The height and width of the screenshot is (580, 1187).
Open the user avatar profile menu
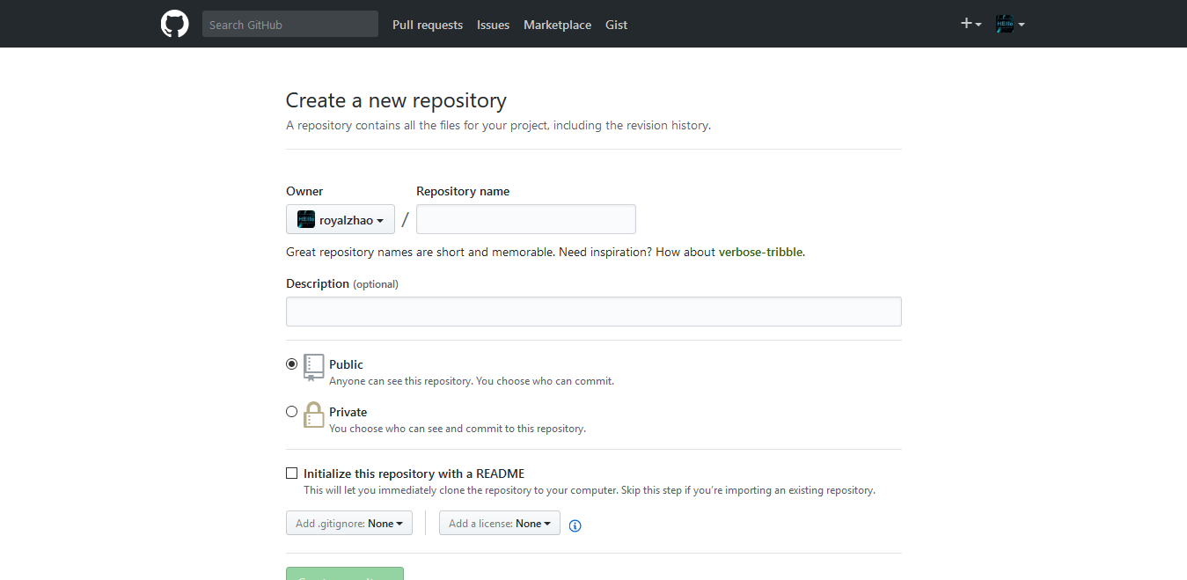click(1010, 24)
